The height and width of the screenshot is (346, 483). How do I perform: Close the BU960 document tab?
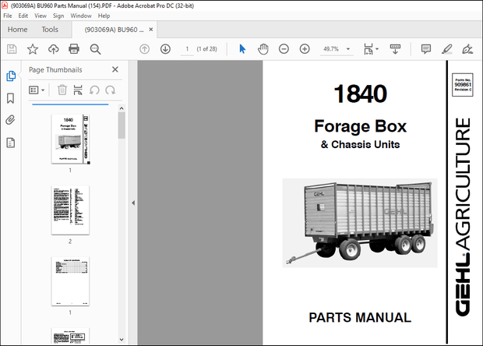tap(151, 30)
